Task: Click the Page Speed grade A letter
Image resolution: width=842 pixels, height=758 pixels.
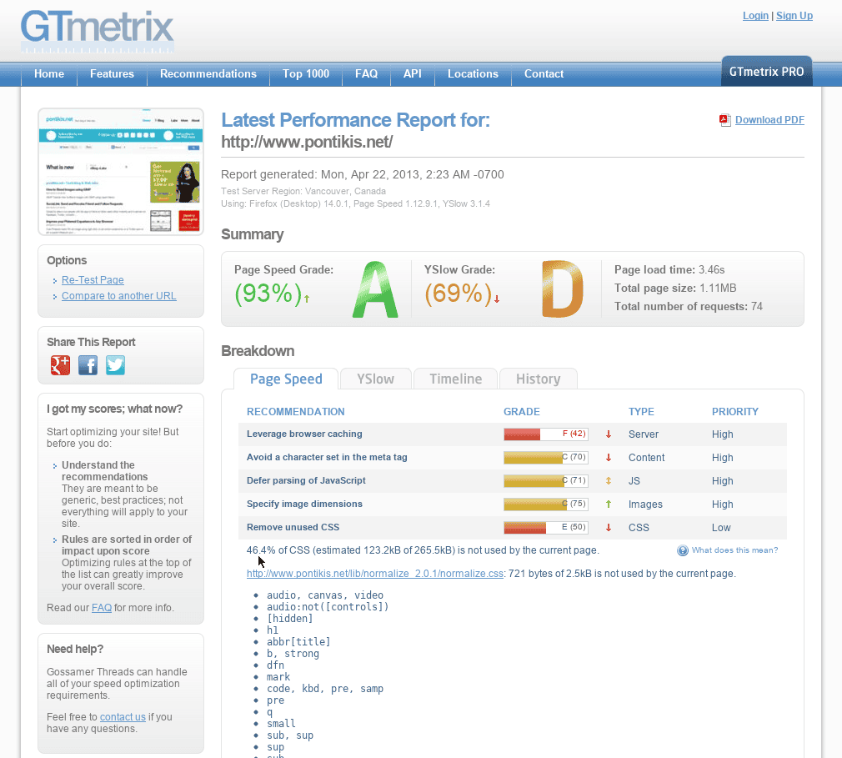Action: pos(375,289)
